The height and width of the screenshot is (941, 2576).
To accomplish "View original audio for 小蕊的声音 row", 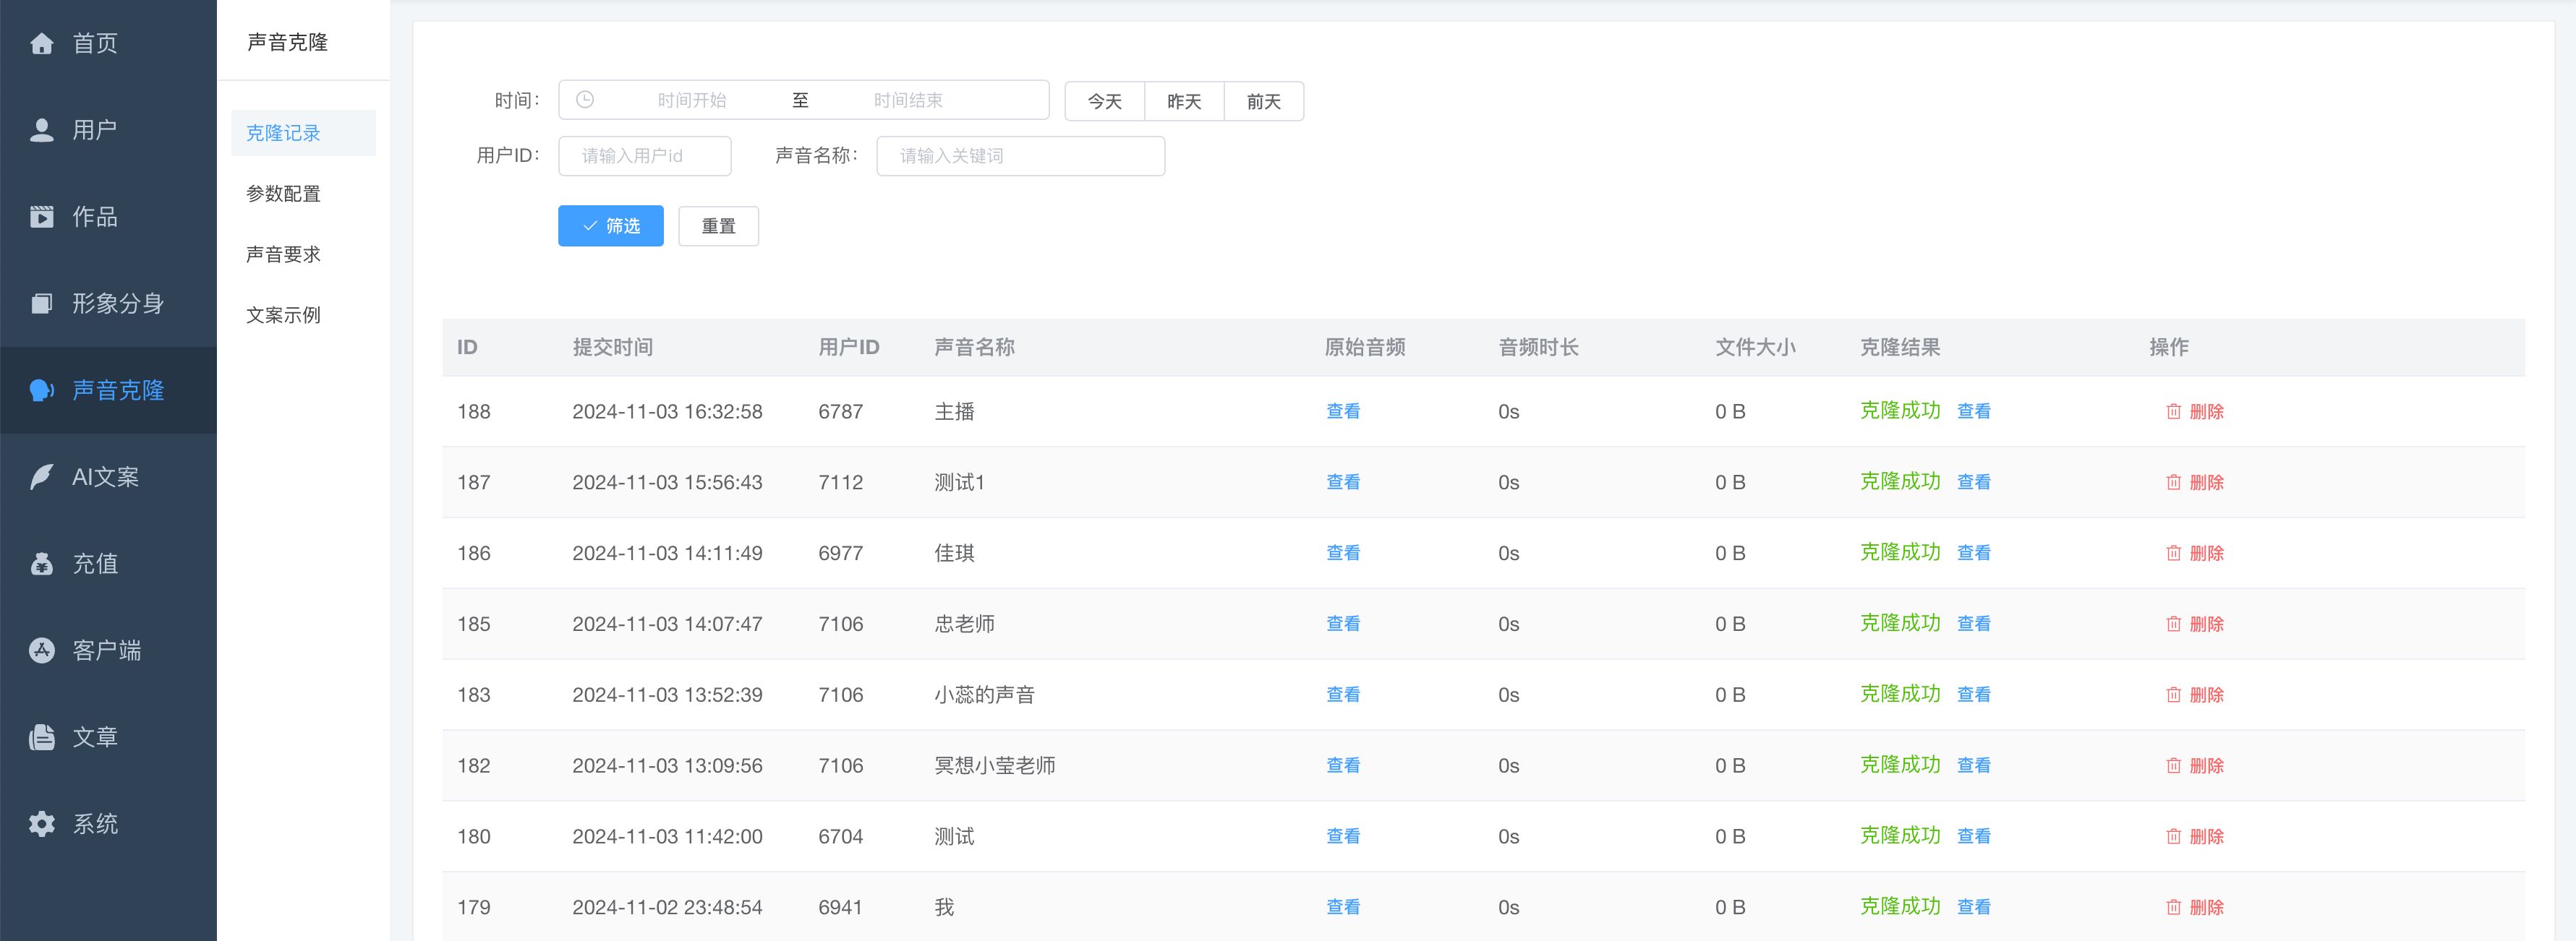I will pyautogui.click(x=1343, y=695).
